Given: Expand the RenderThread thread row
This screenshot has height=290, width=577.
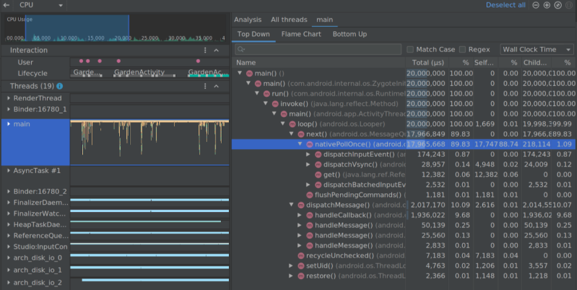Looking at the screenshot, I should 9,98.
